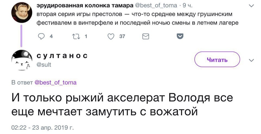Open the top tweet's chevron menu

click(x=251, y=5)
